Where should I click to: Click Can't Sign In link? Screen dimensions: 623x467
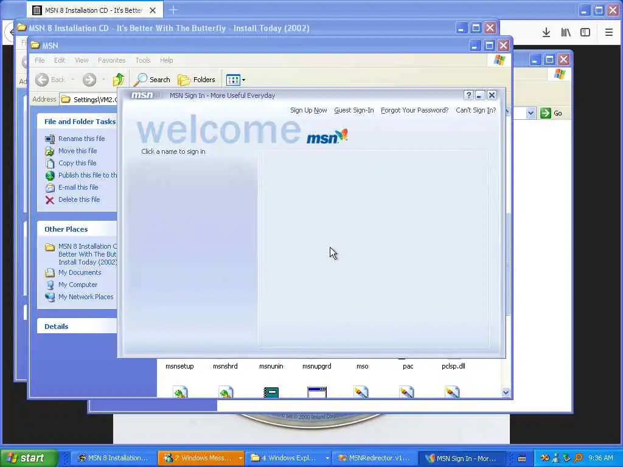point(476,111)
